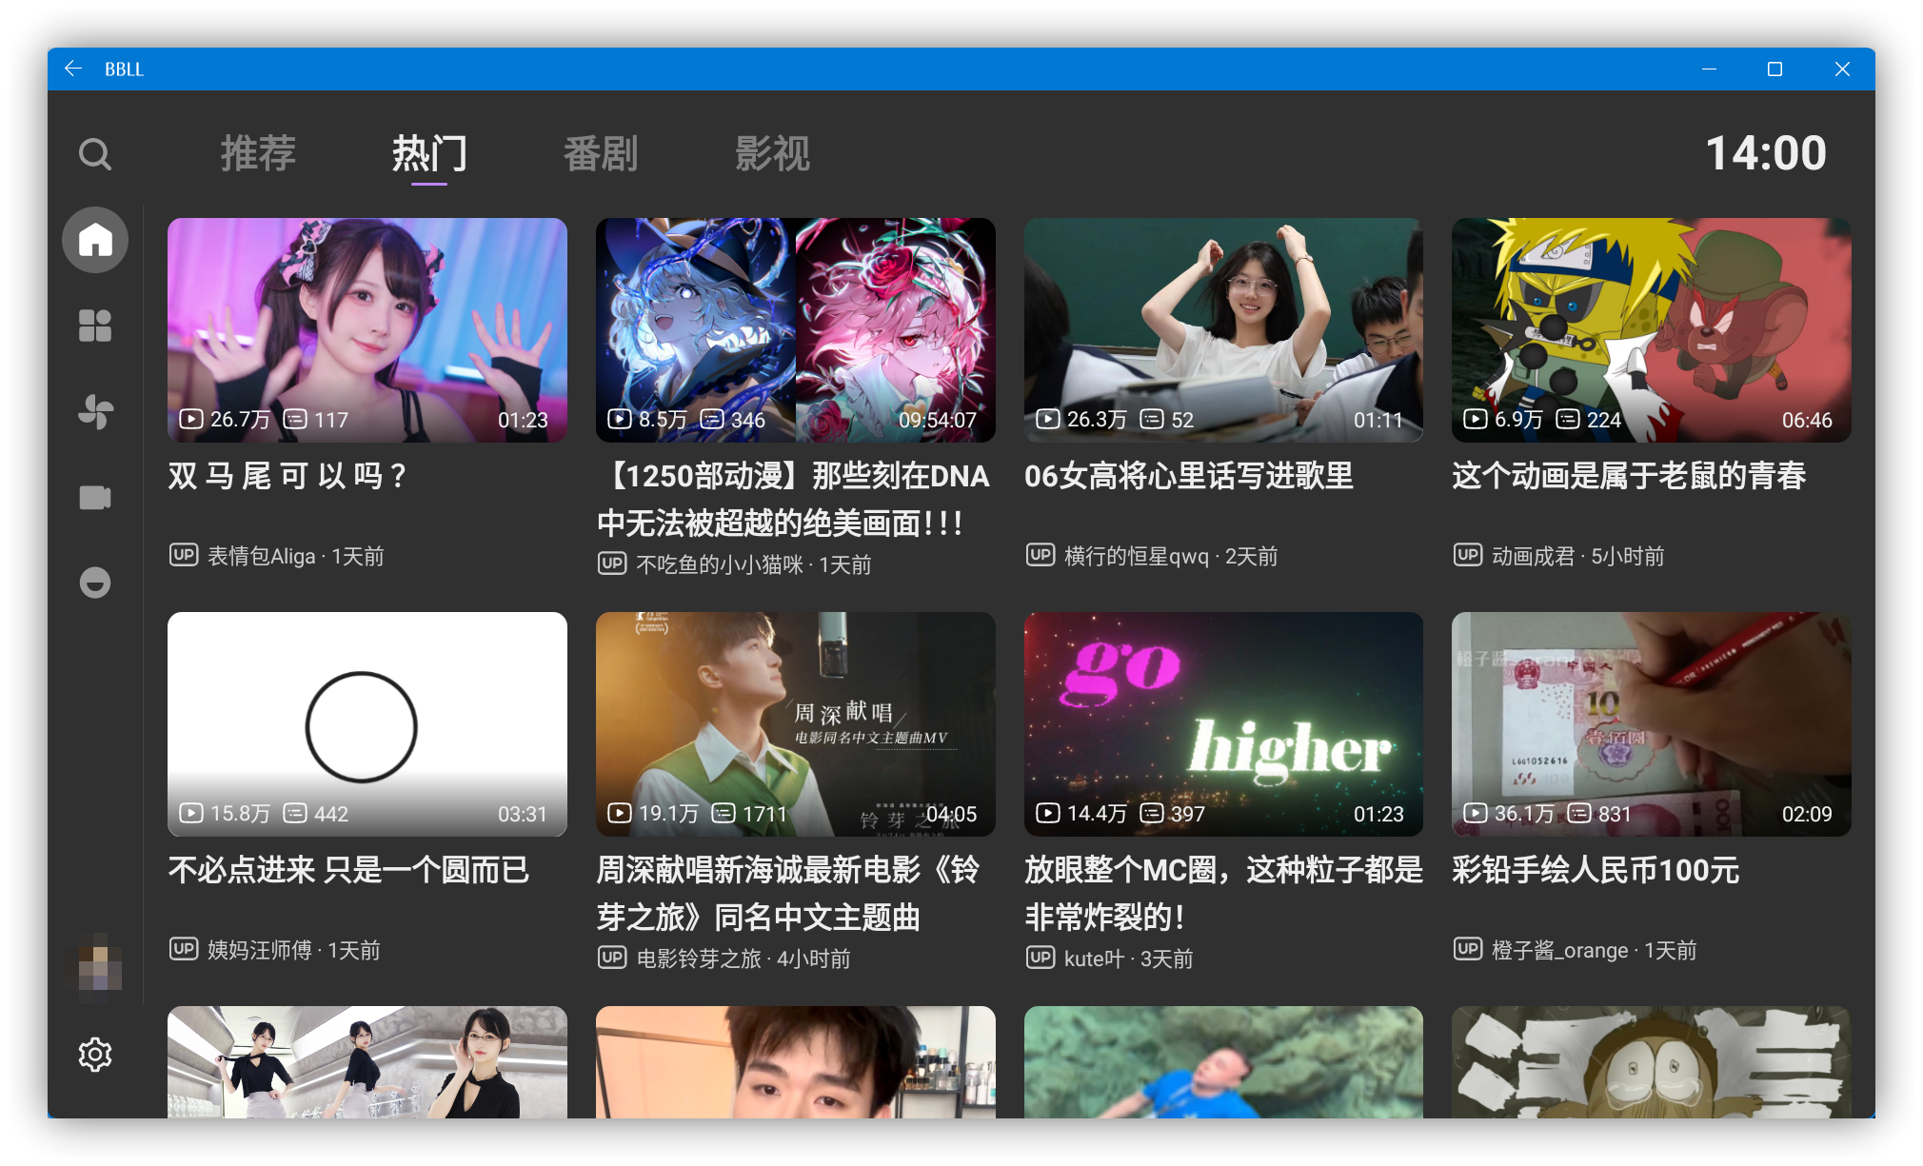Viewport: 1923px width, 1166px height.
Task: Switch to the 影视 tab
Action: pyautogui.click(x=772, y=153)
